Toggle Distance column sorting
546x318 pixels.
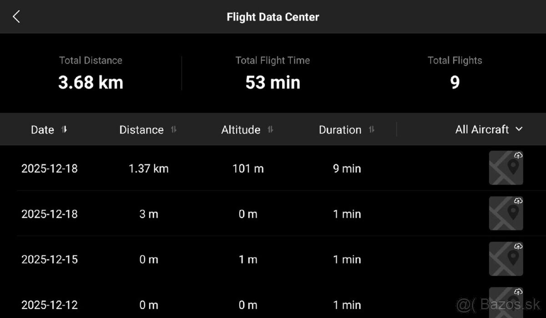(173, 129)
